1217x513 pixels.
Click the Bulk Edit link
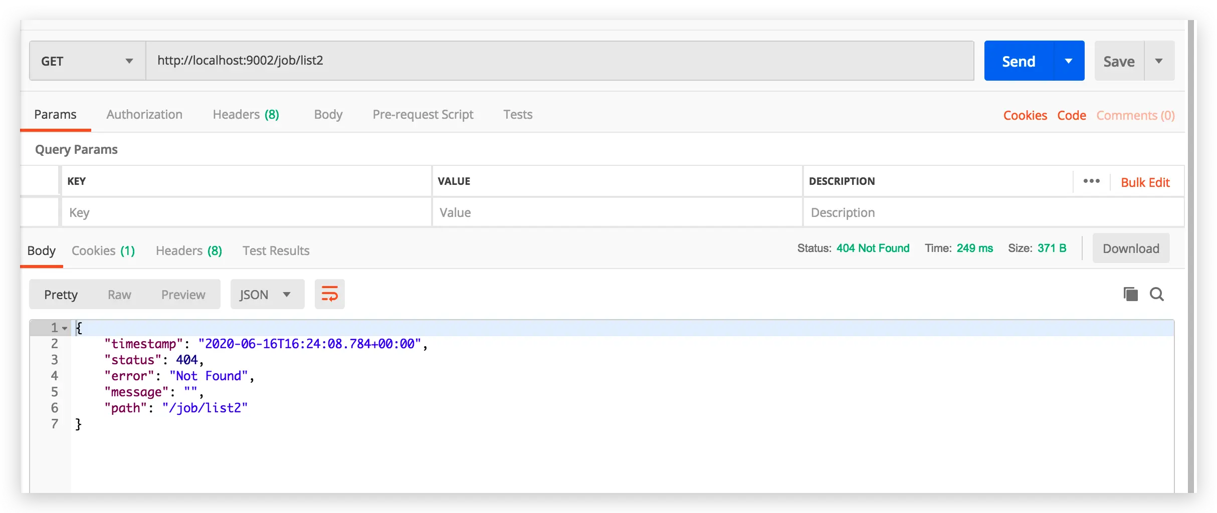(x=1145, y=182)
